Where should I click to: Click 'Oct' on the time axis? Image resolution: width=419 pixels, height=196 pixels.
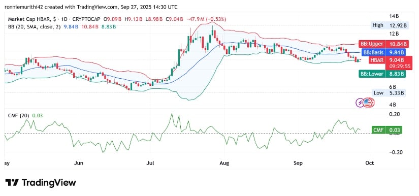coord(370,163)
